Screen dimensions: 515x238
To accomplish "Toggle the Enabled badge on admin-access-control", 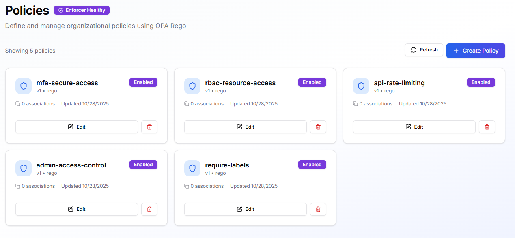I will tap(143, 164).
